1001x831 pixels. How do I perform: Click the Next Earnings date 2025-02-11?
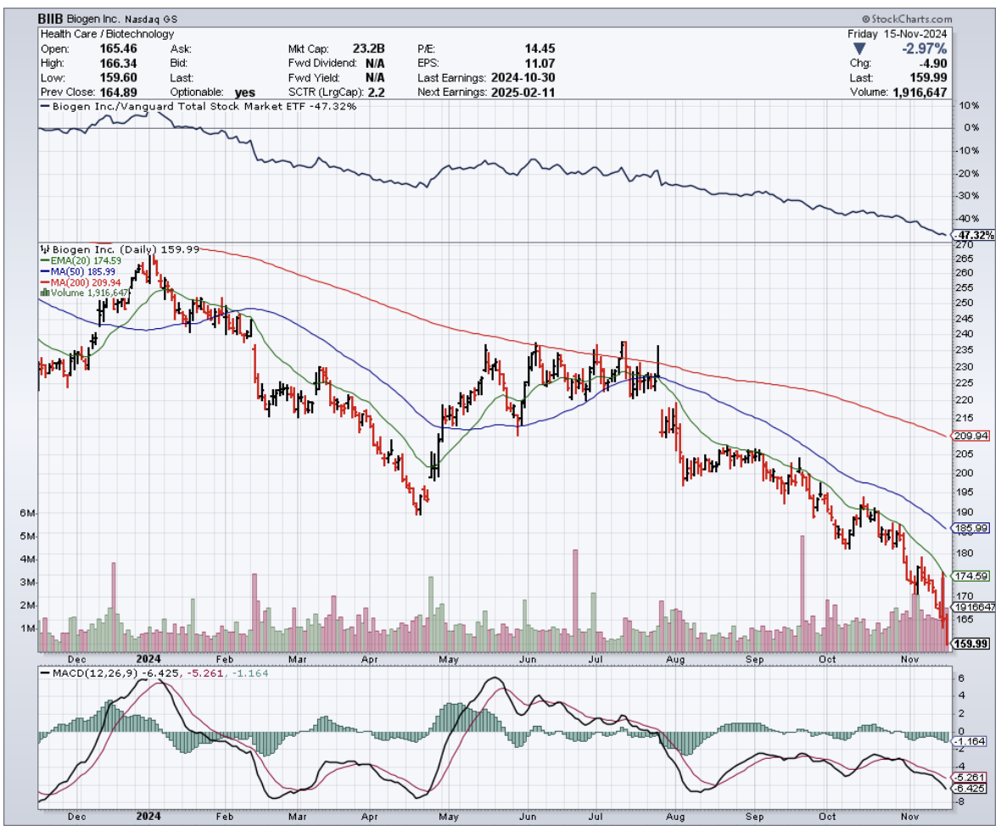[x=521, y=92]
